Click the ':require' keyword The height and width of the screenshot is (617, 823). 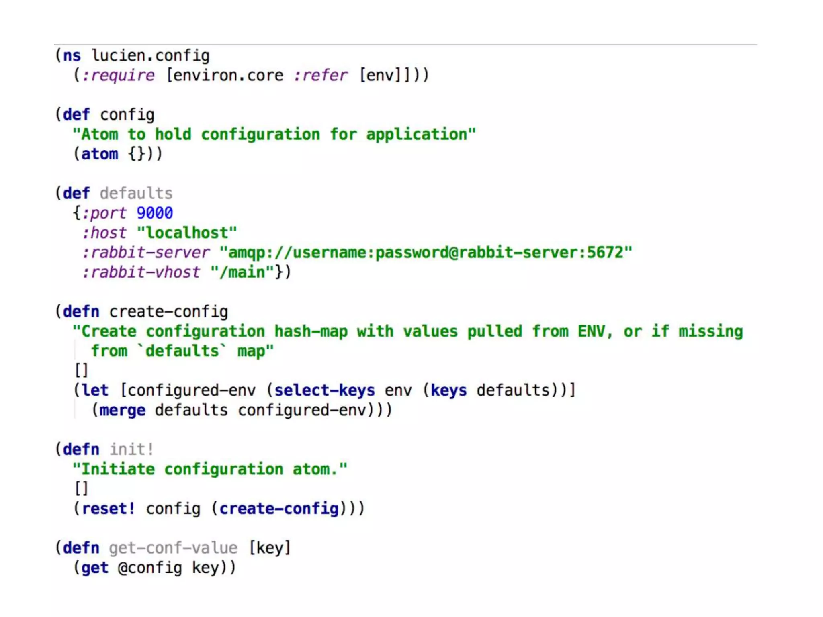[x=118, y=76]
